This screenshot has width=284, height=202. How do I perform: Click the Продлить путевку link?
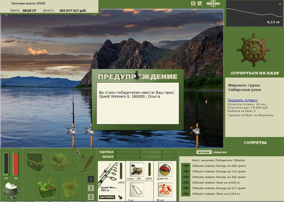[242, 100]
